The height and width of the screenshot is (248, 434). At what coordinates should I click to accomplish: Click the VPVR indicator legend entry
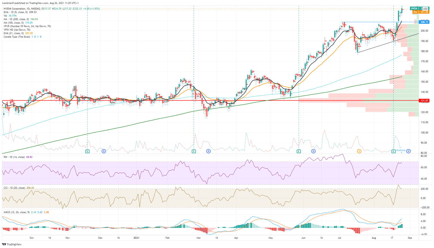(x=27, y=26)
